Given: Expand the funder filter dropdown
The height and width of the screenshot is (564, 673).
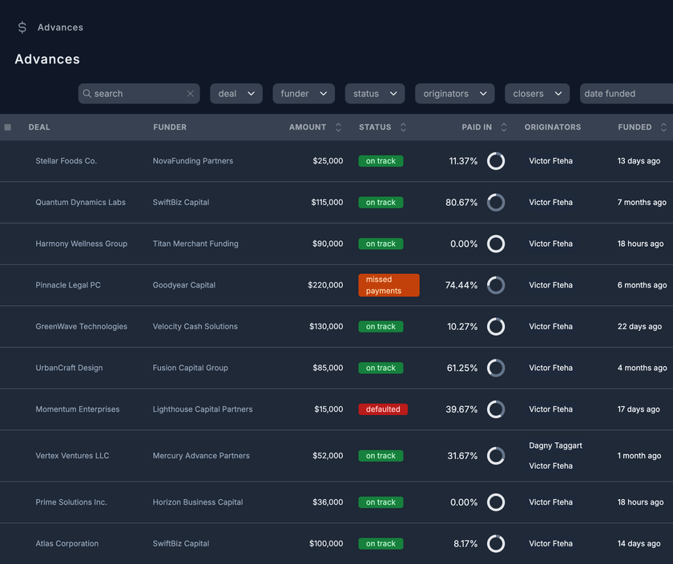Looking at the screenshot, I should tap(304, 94).
